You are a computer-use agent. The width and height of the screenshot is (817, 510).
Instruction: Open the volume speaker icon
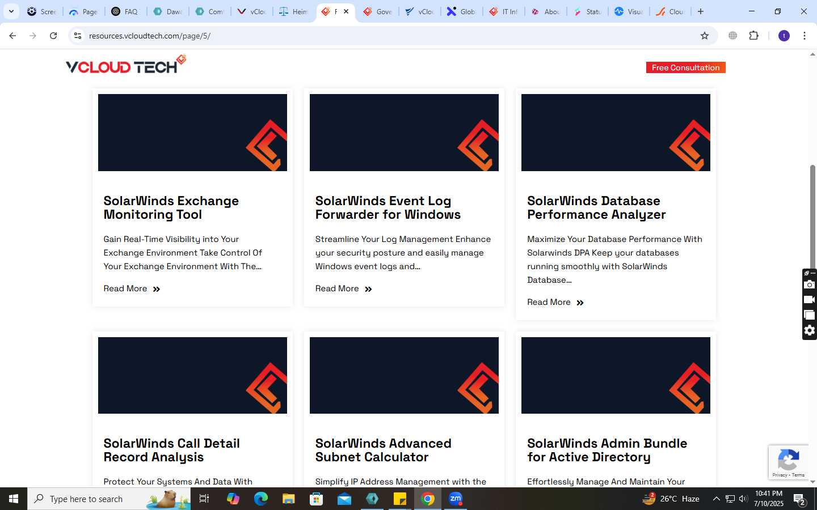tap(743, 499)
